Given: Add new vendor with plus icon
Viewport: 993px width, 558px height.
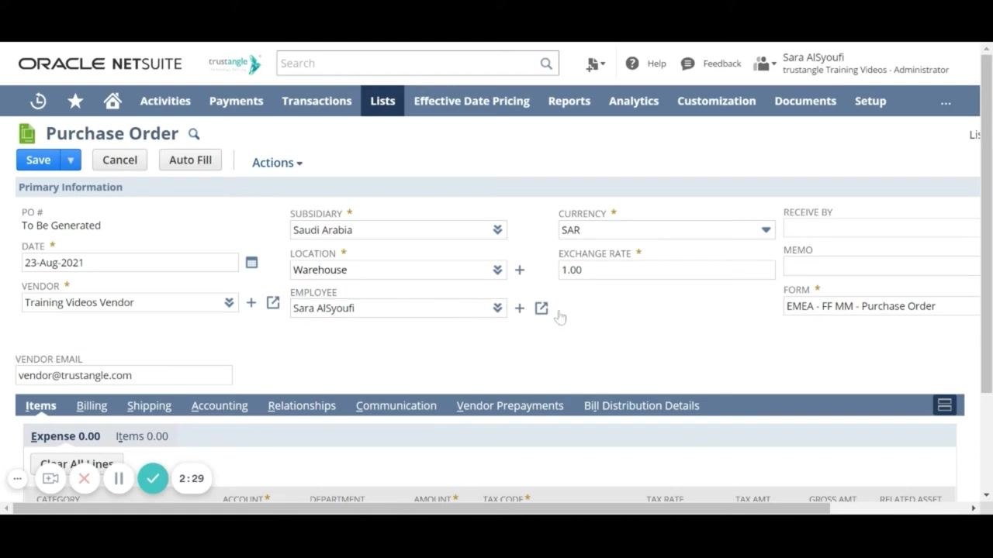Looking at the screenshot, I should coord(251,303).
